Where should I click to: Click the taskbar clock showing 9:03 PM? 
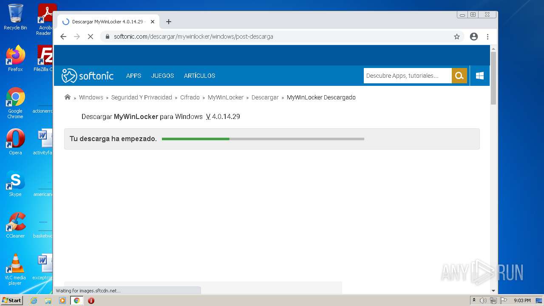[x=522, y=300]
